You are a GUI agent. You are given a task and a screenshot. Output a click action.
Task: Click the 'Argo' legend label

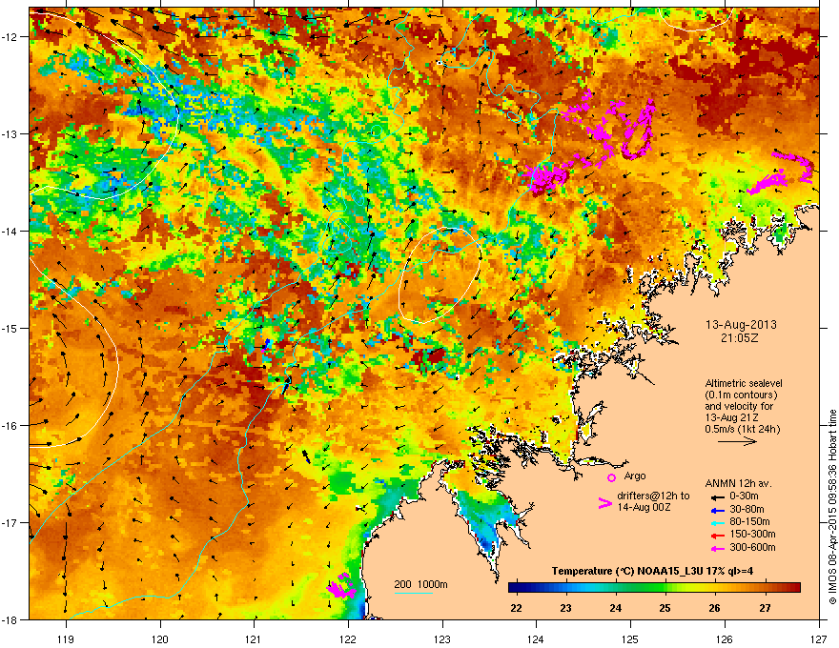click(x=635, y=476)
